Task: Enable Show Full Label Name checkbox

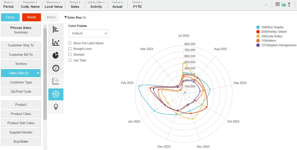Action: 70,43
